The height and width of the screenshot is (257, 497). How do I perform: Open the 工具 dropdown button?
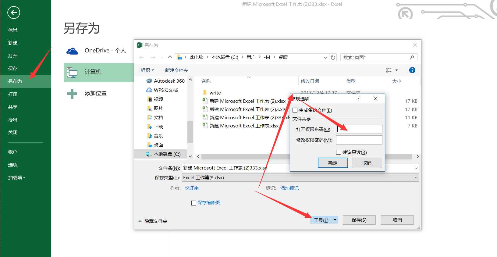point(324,220)
